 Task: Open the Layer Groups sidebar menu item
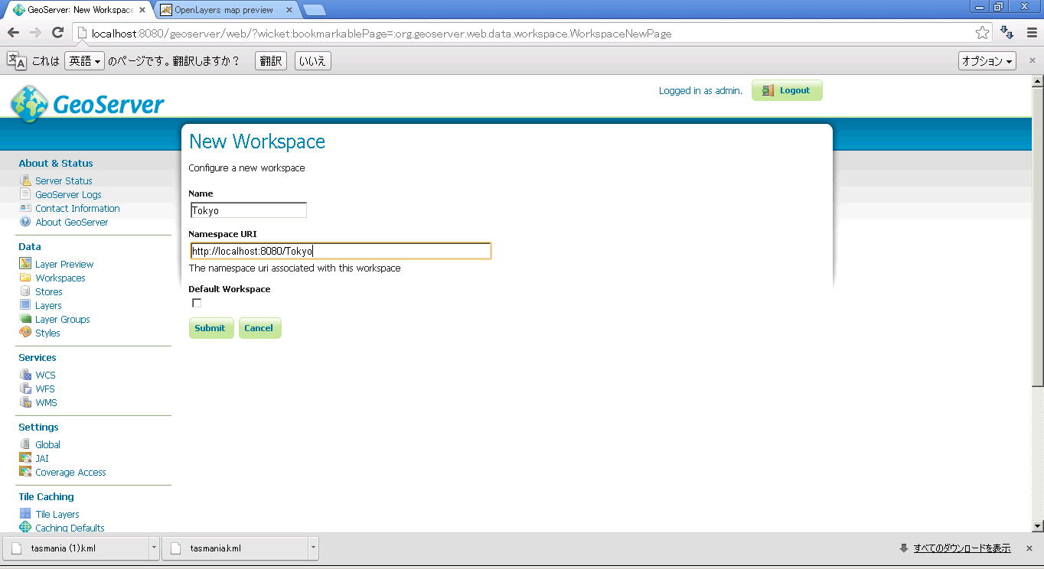(x=62, y=319)
